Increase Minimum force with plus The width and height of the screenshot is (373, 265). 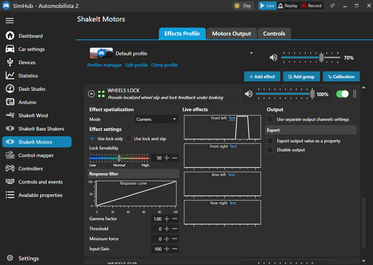(x=167, y=239)
